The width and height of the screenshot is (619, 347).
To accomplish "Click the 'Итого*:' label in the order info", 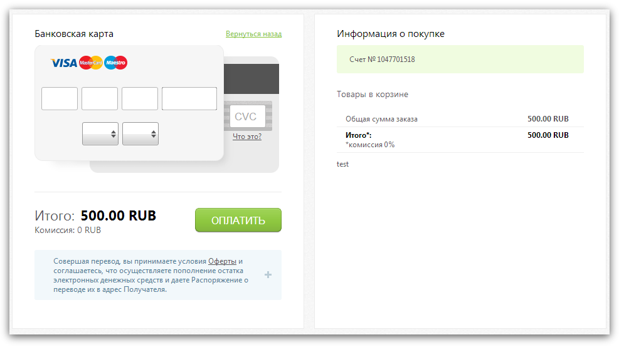I will 359,135.
